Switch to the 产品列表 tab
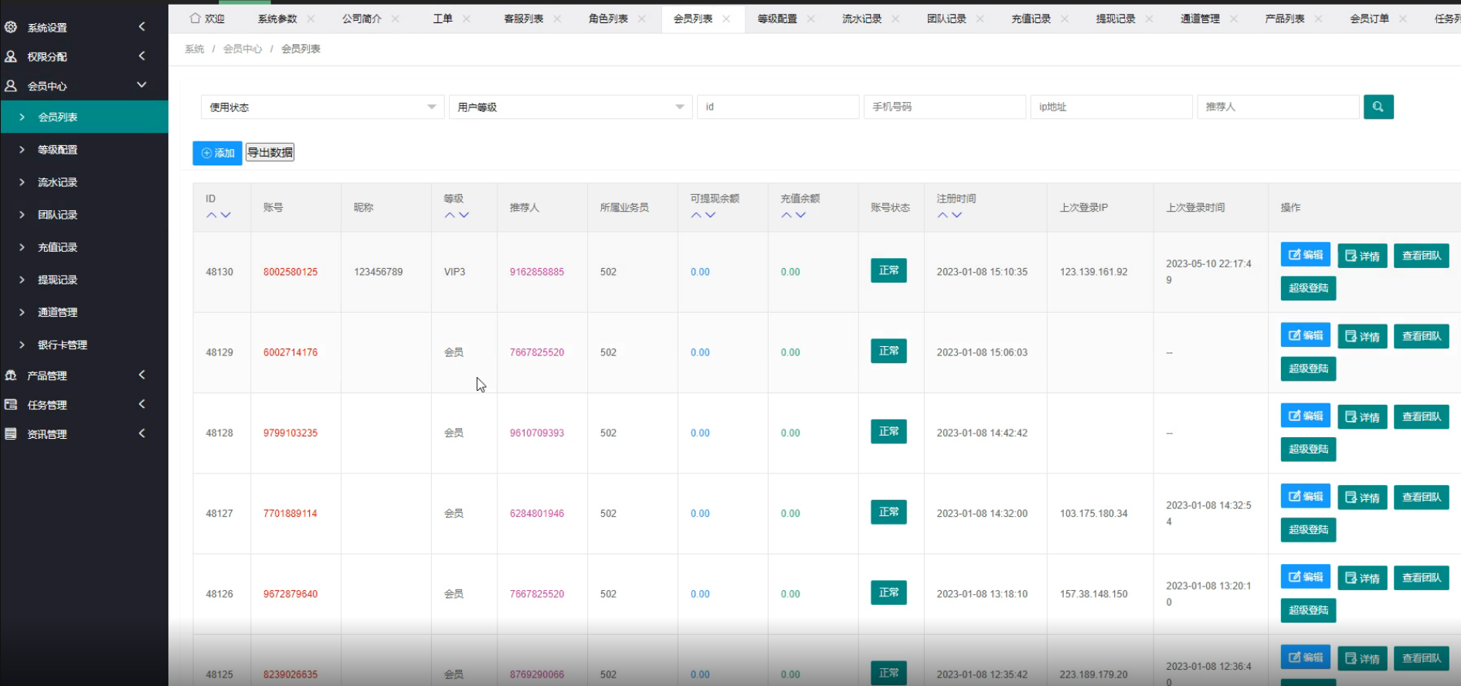Viewport: 1461px width, 686px height. (1284, 19)
